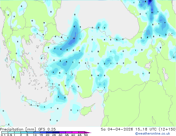Click the '35' legend scale label
This screenshot has width=176, height=136.
[x=67, y=135]
